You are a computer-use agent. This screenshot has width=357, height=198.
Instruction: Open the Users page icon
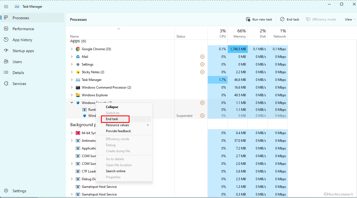click(x=6, y=62)
